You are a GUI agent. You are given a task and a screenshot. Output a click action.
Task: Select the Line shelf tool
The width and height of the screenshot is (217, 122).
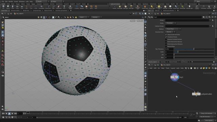click(x=31, y=7)
